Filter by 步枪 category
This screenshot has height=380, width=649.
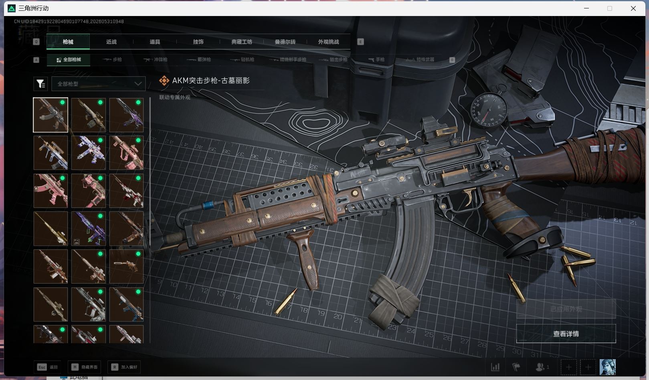tap(112, 60)
